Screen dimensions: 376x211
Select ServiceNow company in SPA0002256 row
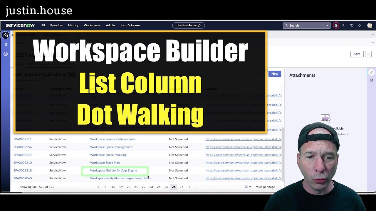click(x=58, y=147)
